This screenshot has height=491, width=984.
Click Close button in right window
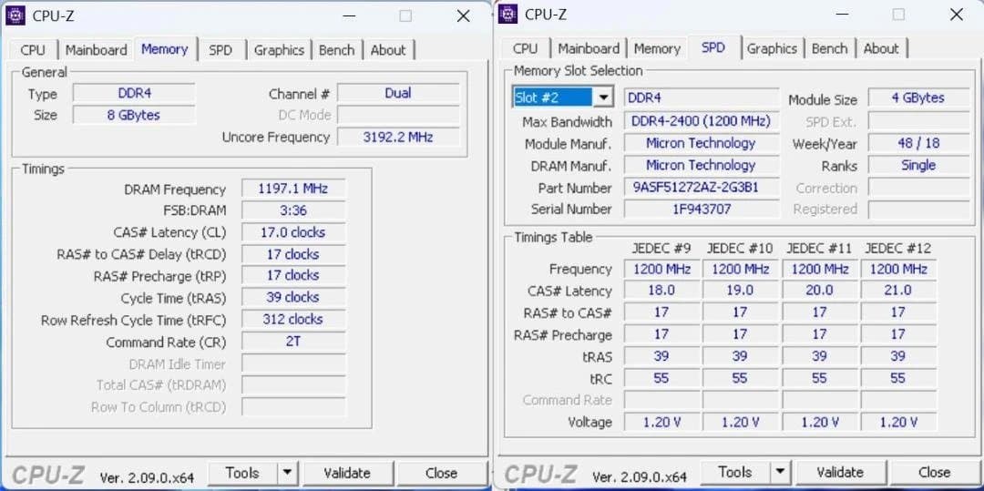[x=935, y=472]
